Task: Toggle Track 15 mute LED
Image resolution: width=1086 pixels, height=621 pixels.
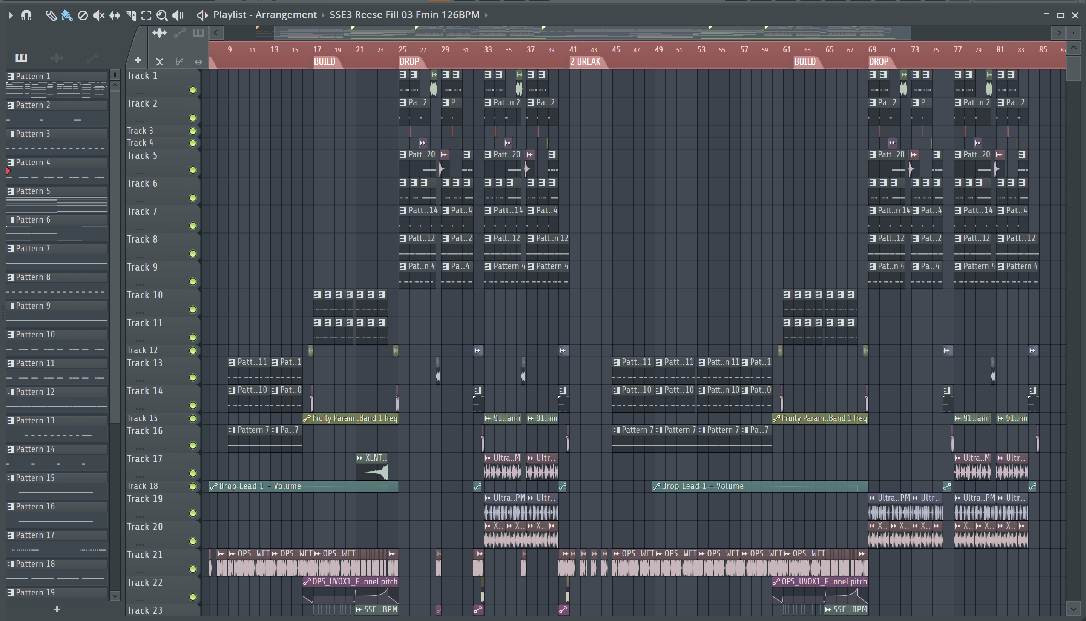Action: click(x=193, y=418)
